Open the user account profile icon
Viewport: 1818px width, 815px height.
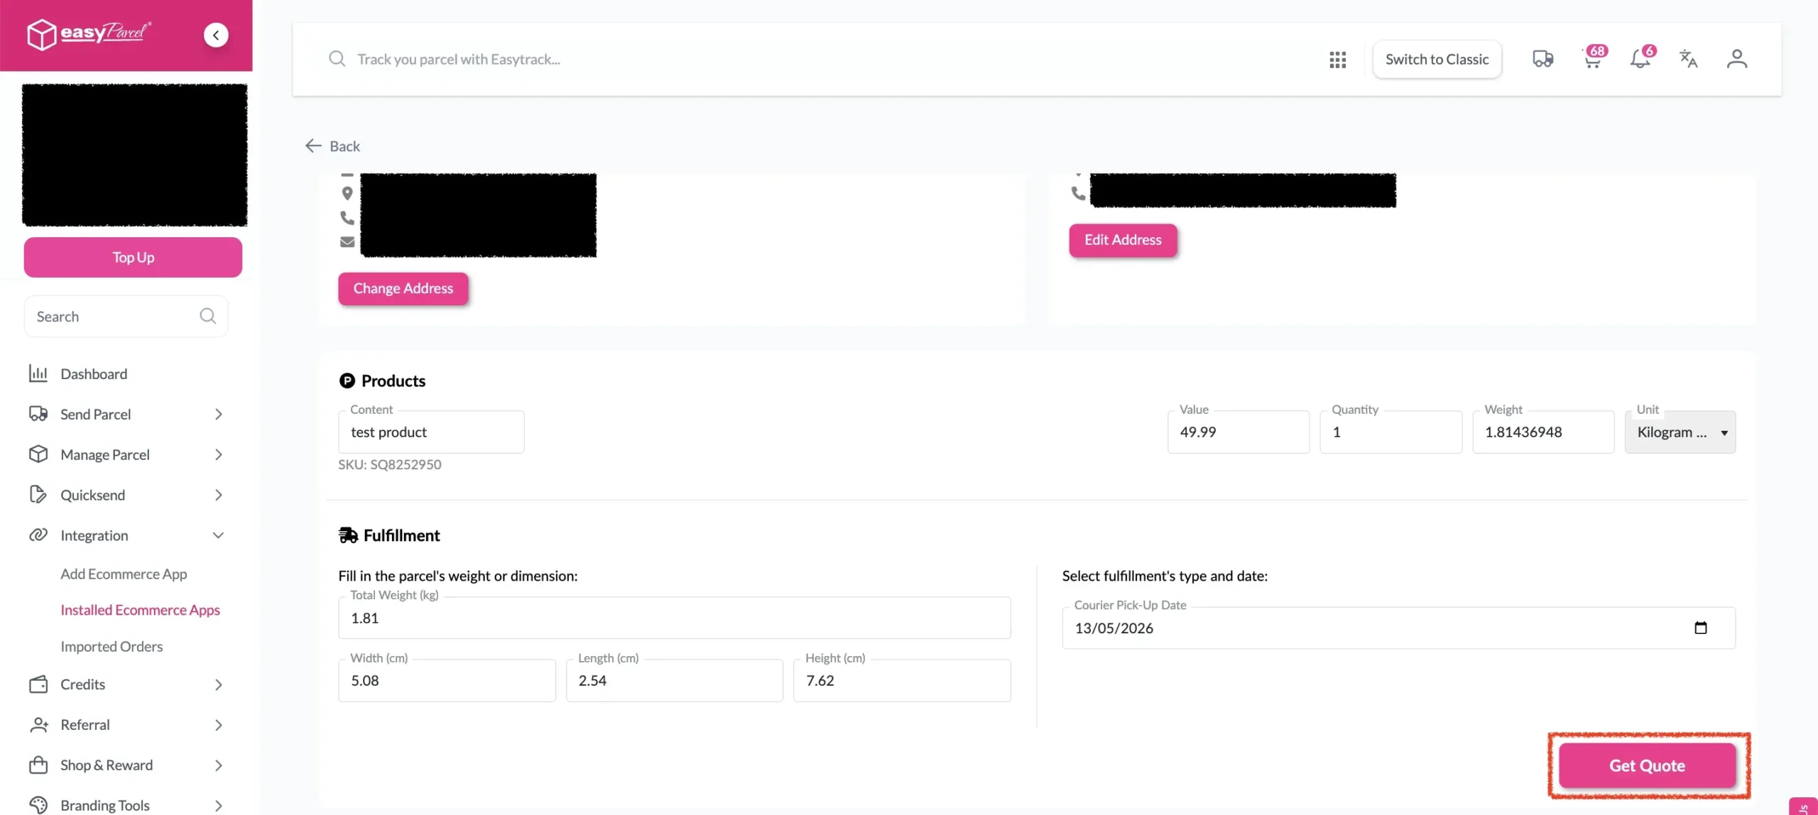(x=1736, y=59)
